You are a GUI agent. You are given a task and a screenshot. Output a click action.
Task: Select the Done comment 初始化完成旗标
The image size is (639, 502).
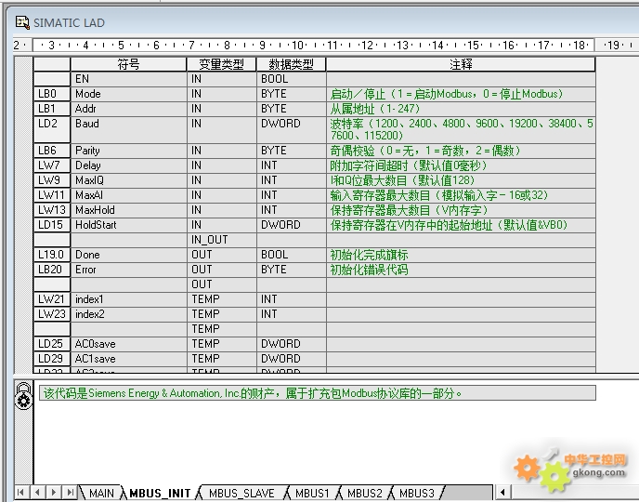coord(461,255)
